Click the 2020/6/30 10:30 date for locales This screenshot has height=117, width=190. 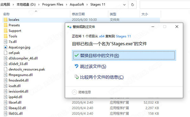tap(84, 20)
